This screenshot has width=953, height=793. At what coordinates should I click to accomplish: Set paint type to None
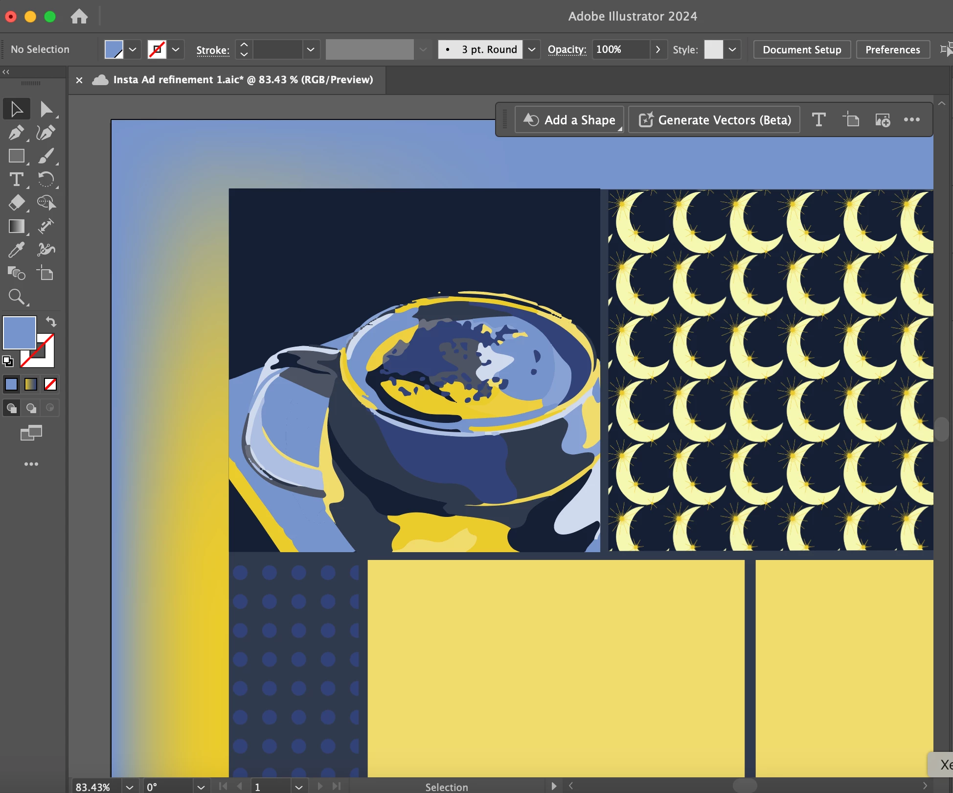tap(50, 384)
